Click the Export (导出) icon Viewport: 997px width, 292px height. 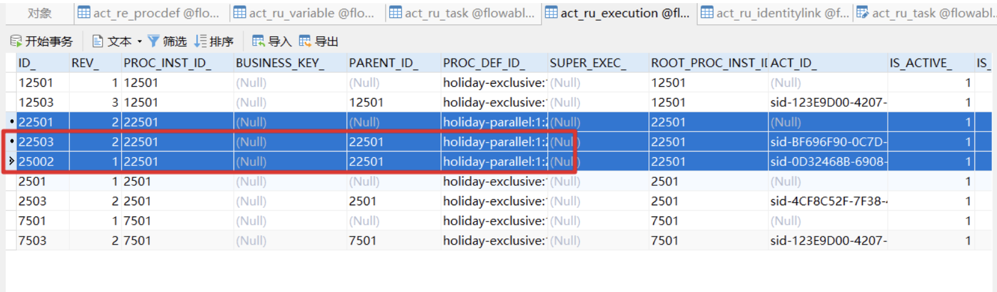(x=305, y=41)
